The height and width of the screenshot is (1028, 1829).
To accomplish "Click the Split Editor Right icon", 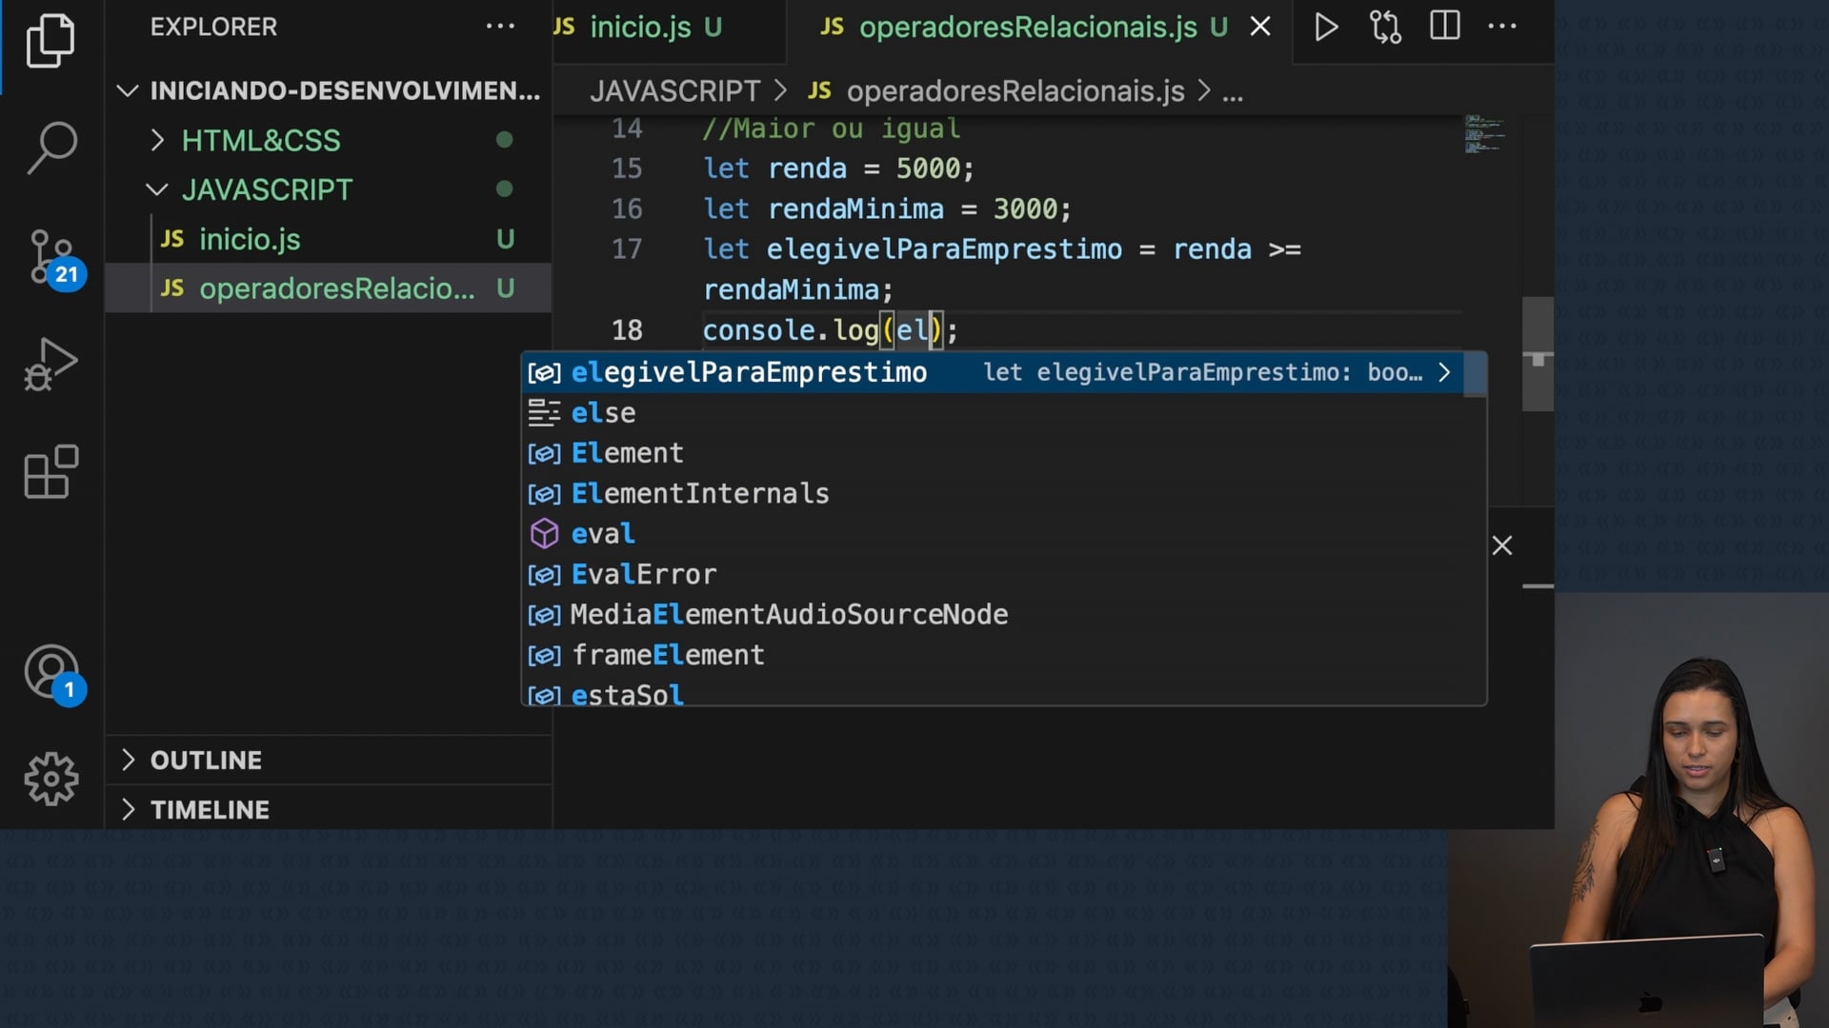I will point(1444,27).
